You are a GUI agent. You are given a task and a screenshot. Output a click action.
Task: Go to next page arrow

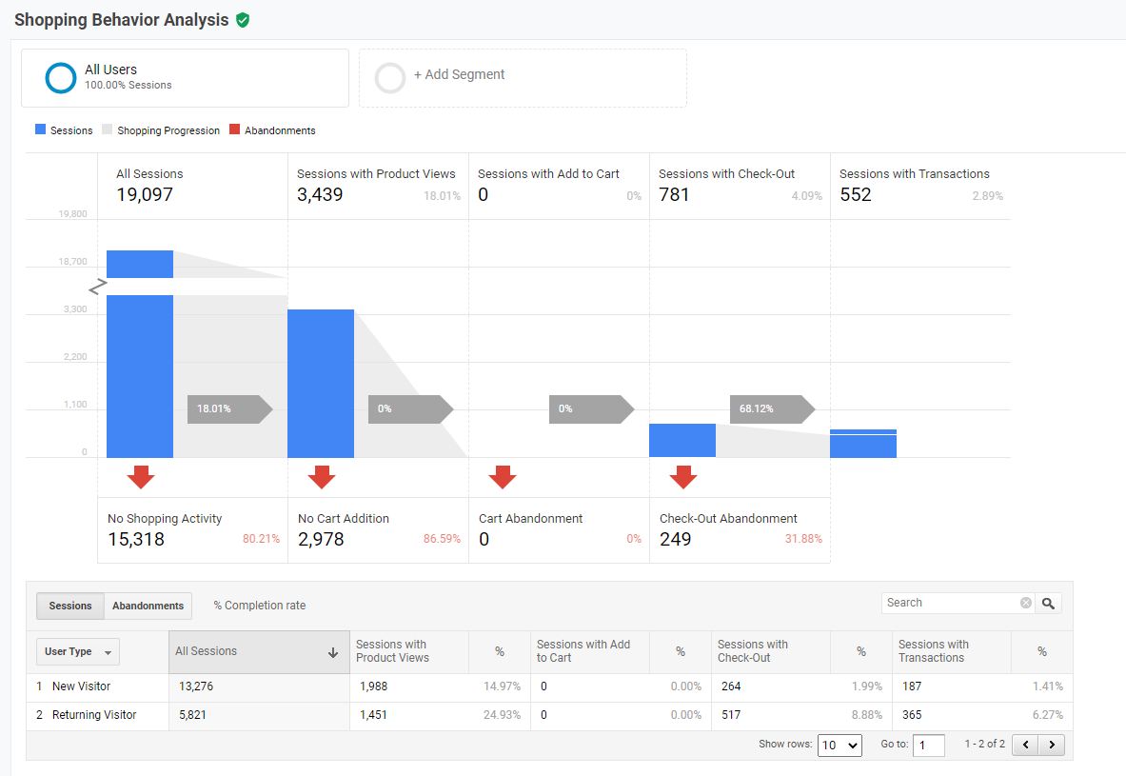coord(1052,745)
